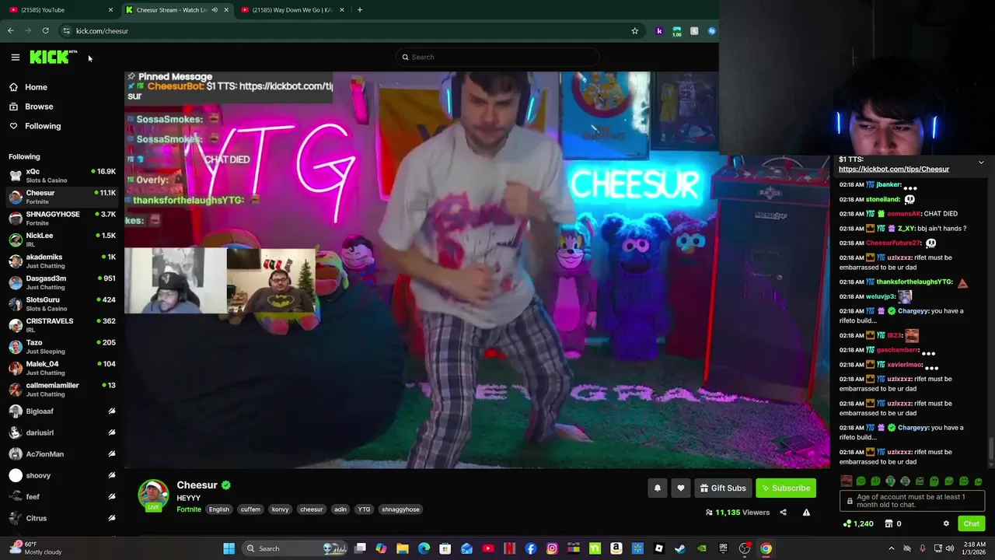The width and height of the screenshot is (995, 560).
Task: Open kickbot tips link in pinned message
Action: tap(894, 169)
